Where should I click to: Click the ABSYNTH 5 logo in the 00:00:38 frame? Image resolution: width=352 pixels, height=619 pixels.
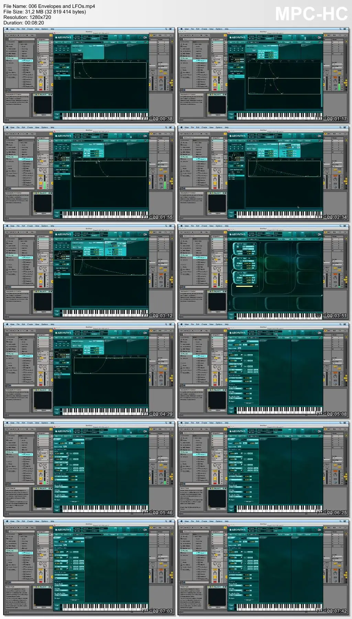click(x=64, y=37)
